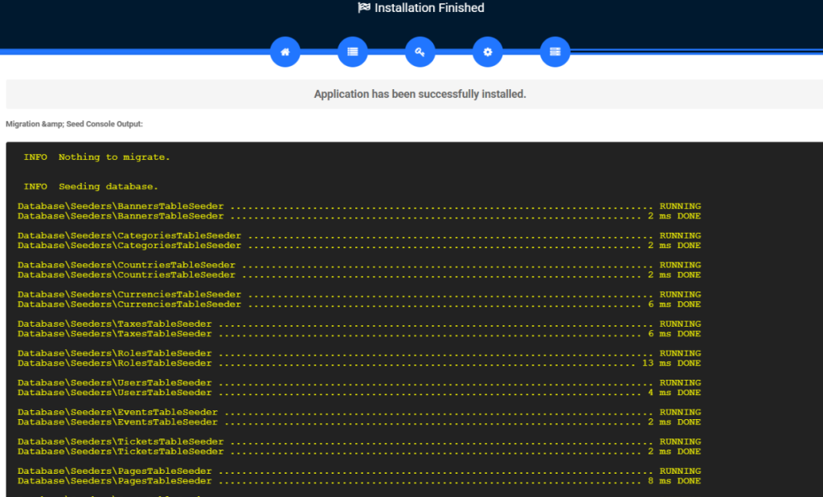This screenshot has width=823, height=497.
Task: Select the CategoriesTableSeeder 2 ms DONE line
Action: [x=358, y=246]
